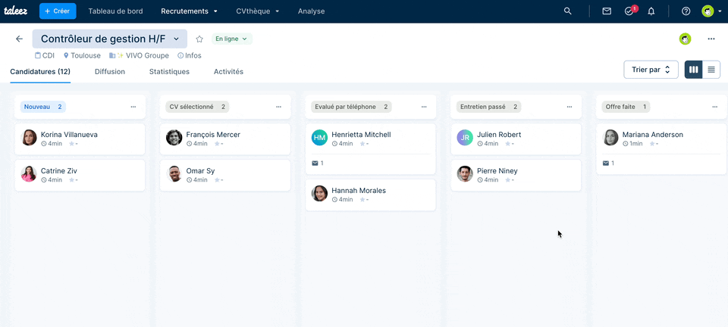Click the CV sélectionné column label
728x327 pixels.
click(x=197, y=107)
